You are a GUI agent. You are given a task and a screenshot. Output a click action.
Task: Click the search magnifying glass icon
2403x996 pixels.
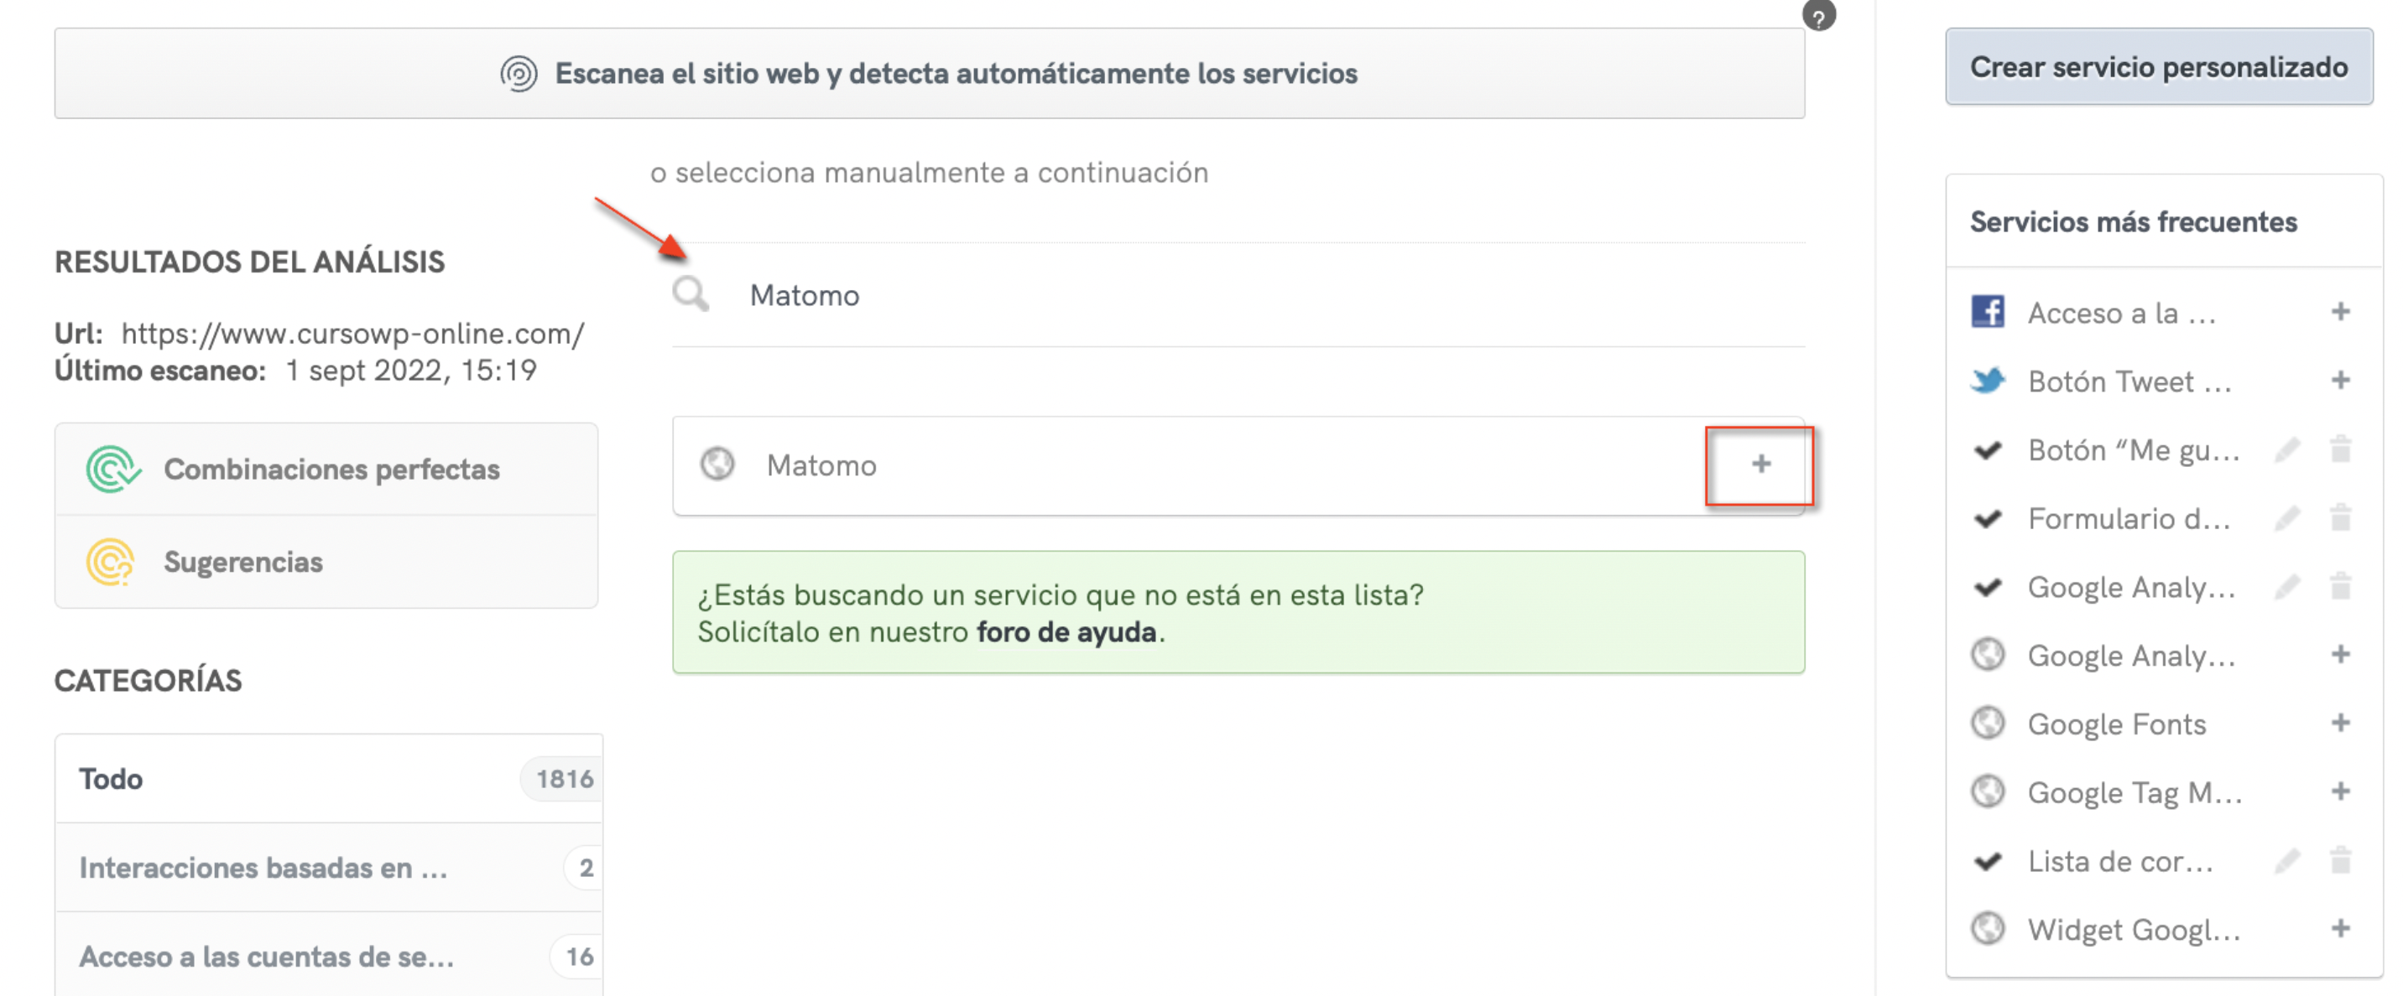click(691, 294)
